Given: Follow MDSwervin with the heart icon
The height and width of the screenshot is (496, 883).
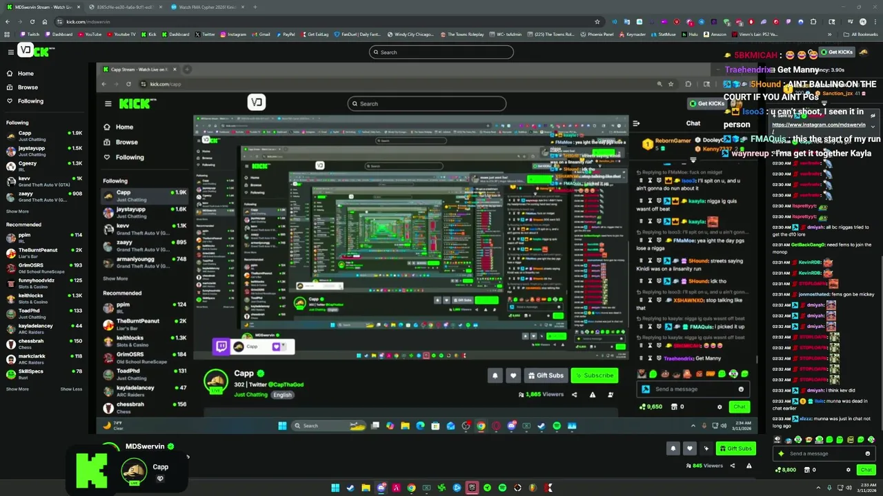Looking at the screenshot, I should [x=689, y=448].
